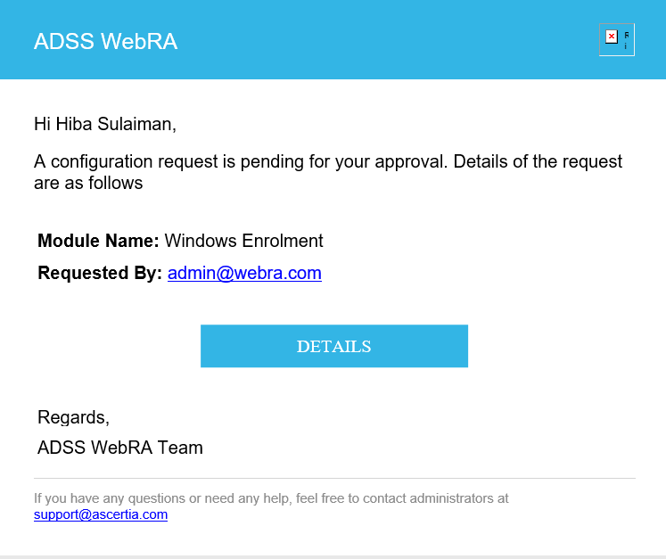Open the request via DETAILS button
Image resolution: width=666 pixels, height=559 pixels.
(x=333, y=346)
